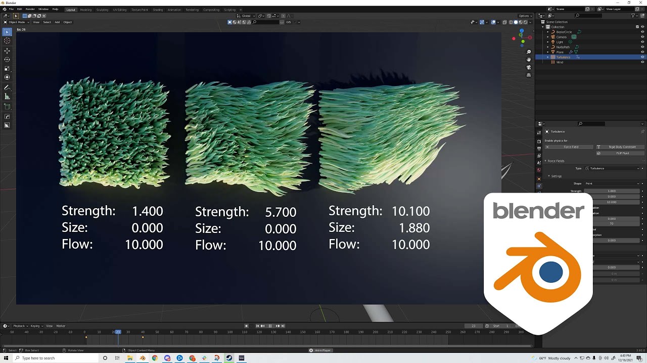
Task: Click the outliner new collection icon
Action: 643,16
